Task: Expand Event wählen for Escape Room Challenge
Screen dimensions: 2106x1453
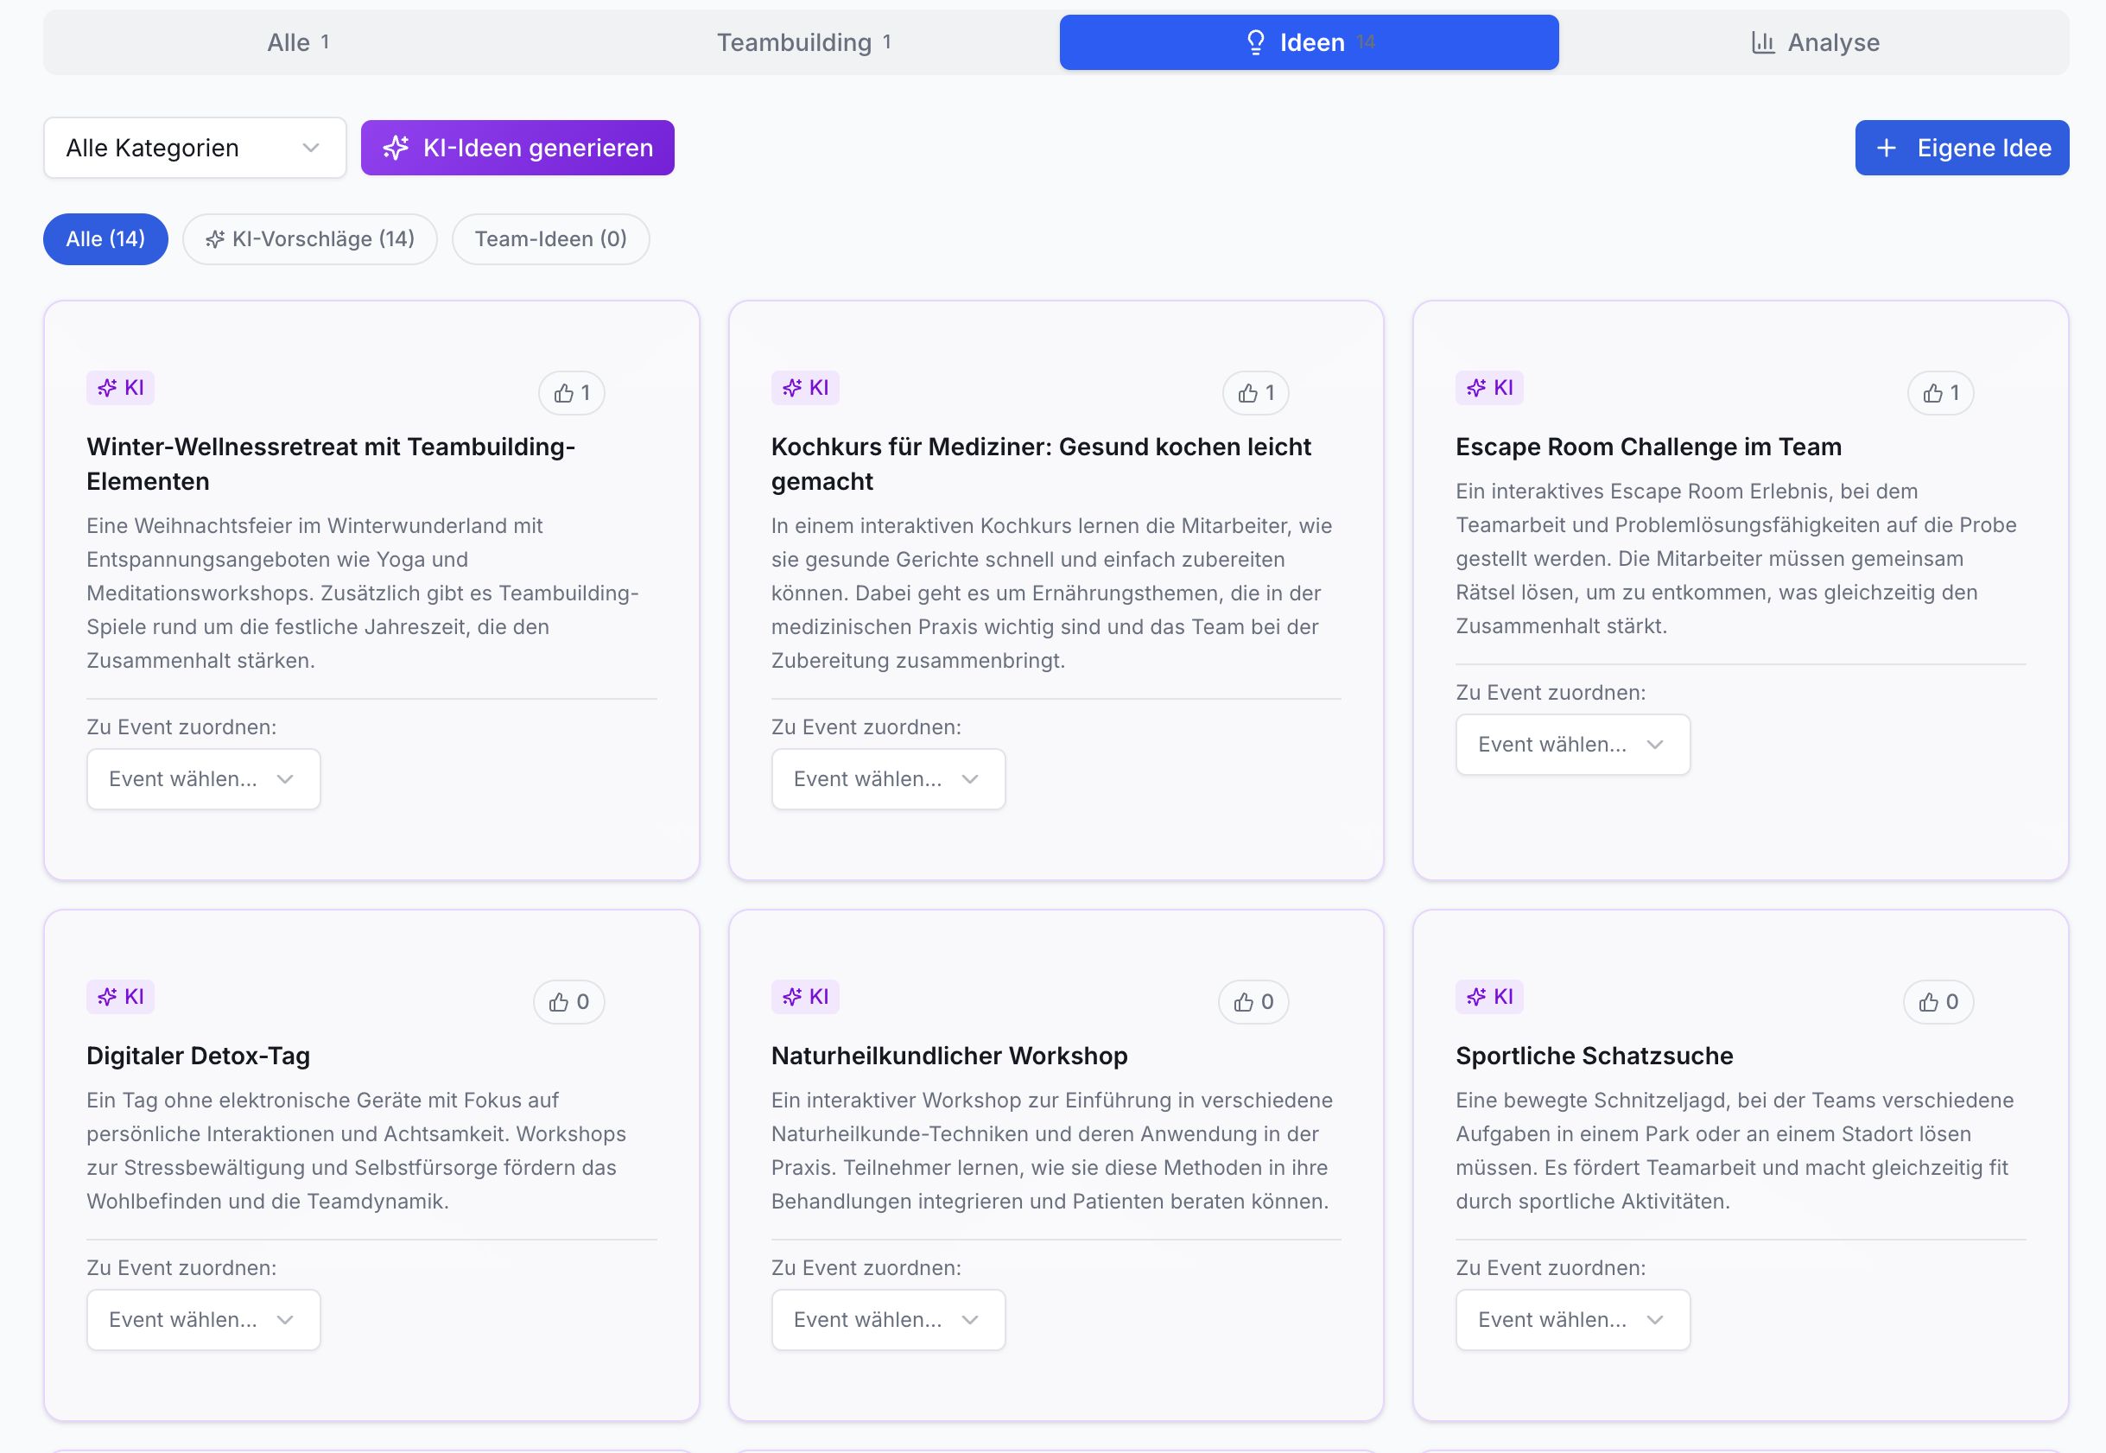Action: click(x=1573, y=745)
